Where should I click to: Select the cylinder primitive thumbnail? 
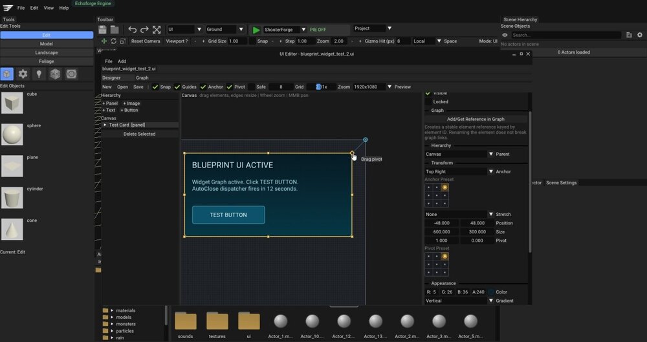[12, 198]
